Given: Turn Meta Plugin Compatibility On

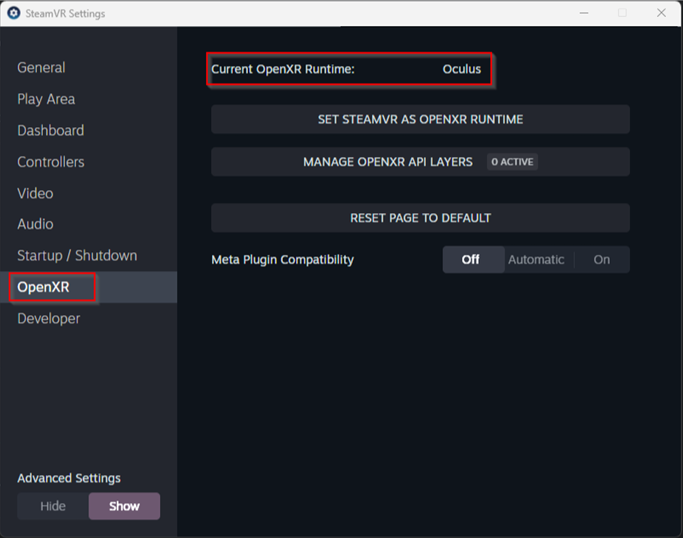Looking at the screenshot, I should [x=601, y=259].
